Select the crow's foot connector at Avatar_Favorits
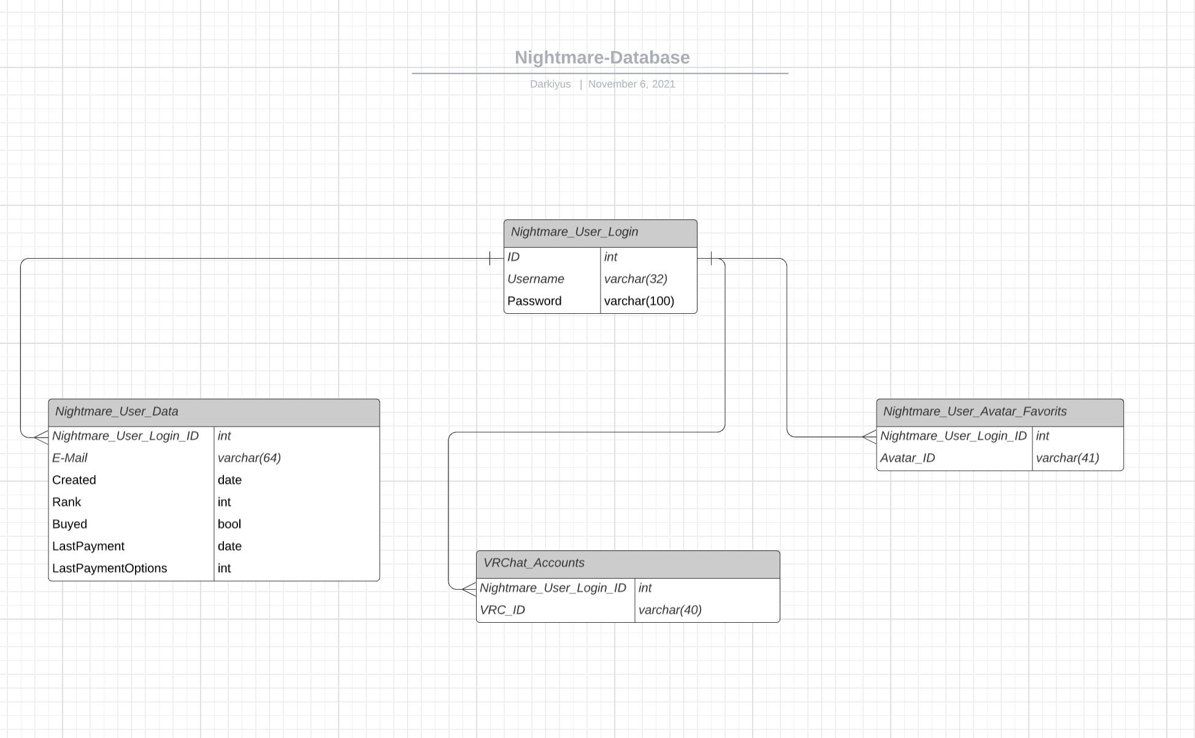This screenshot has height=738, width=1195. click(x=869, y=437)
